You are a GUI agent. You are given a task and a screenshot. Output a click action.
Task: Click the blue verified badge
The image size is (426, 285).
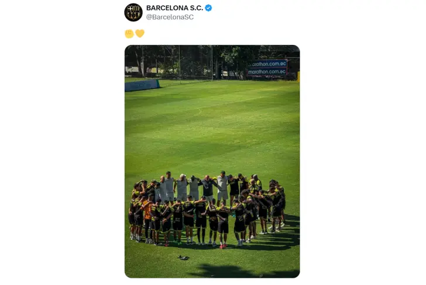(208, 8)
